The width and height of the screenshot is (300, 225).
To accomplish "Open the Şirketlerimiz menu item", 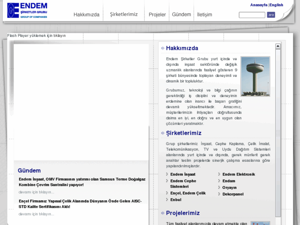I will 124,14.
